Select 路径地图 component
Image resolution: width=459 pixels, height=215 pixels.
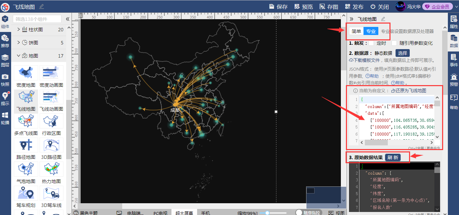coord(26,149)
